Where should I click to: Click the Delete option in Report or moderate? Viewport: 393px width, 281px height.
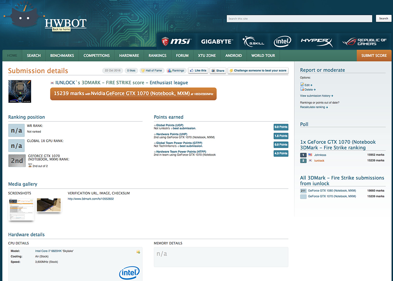[308, 89]
